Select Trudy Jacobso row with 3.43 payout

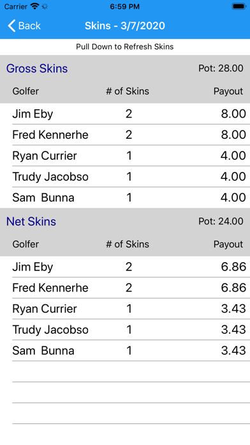125,330
